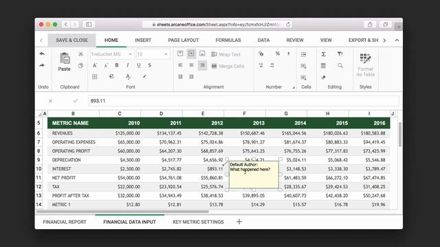Click the delete cells icon

[303, 66]
